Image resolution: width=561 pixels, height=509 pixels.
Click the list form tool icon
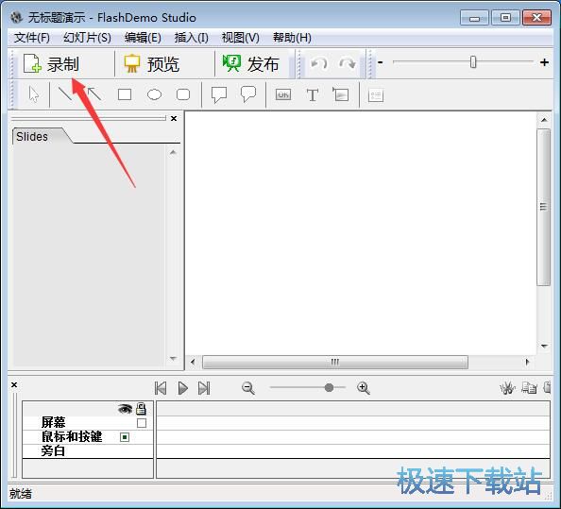pos(376,95)
